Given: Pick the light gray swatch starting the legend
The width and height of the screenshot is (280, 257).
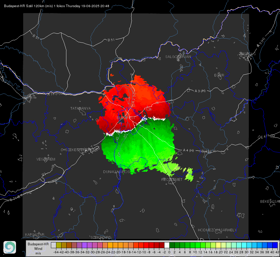Looking at the screenshot, I should (53, 245).
